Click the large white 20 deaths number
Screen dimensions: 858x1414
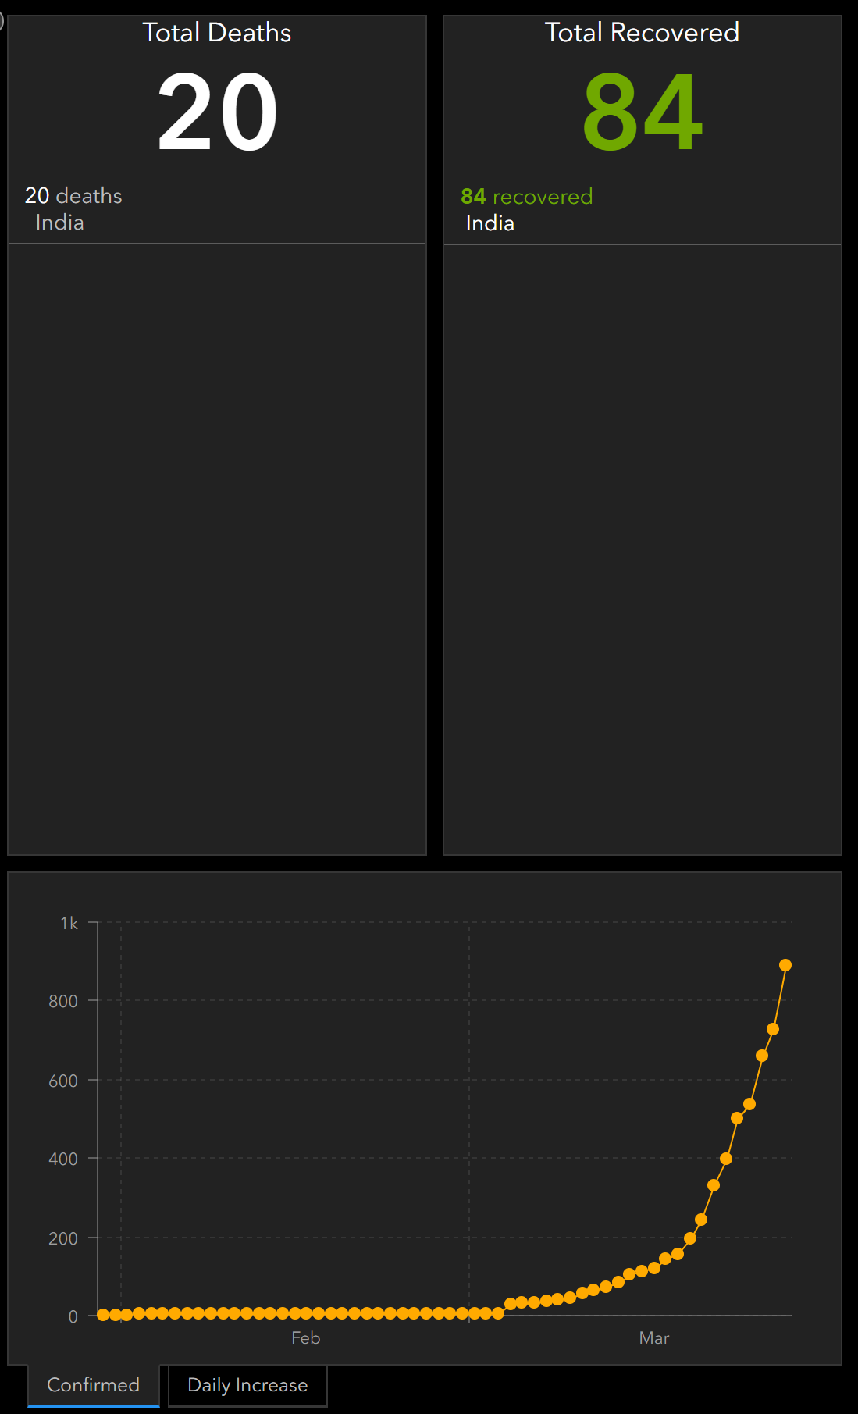pos(217,112)
